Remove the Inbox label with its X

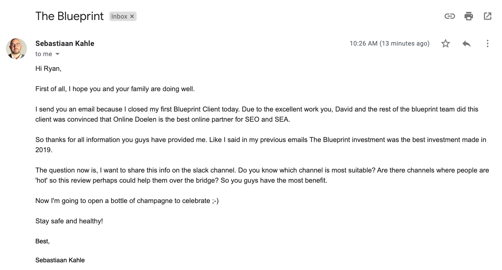pyautogui.click(x=132, y=16)
